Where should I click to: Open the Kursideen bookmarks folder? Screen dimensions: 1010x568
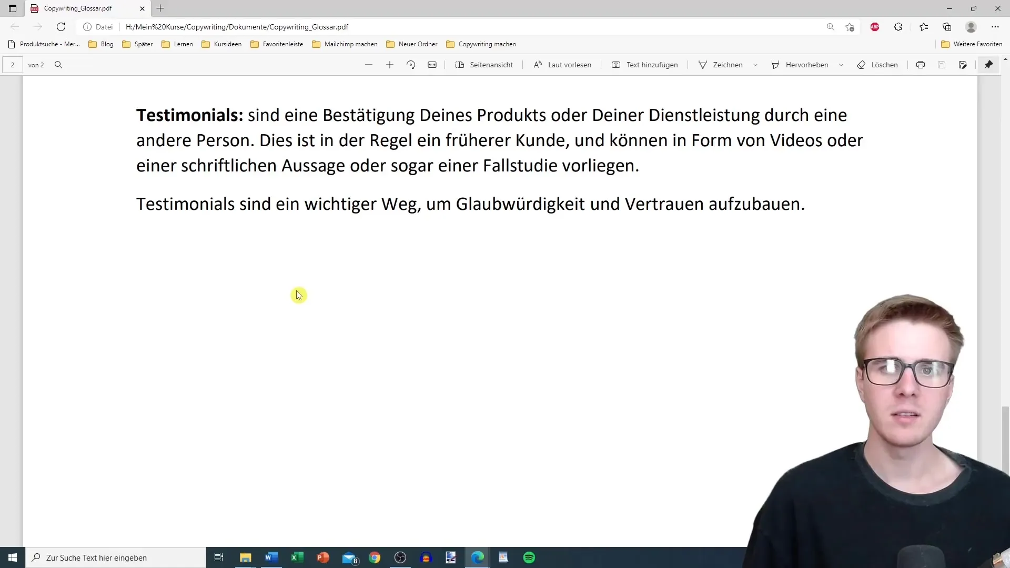(221, 44)
